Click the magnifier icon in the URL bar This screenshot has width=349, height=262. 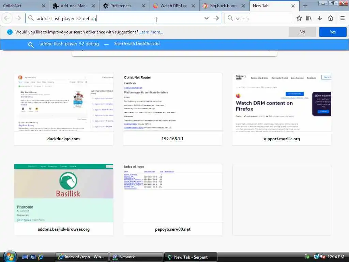(x=31, y=18)
